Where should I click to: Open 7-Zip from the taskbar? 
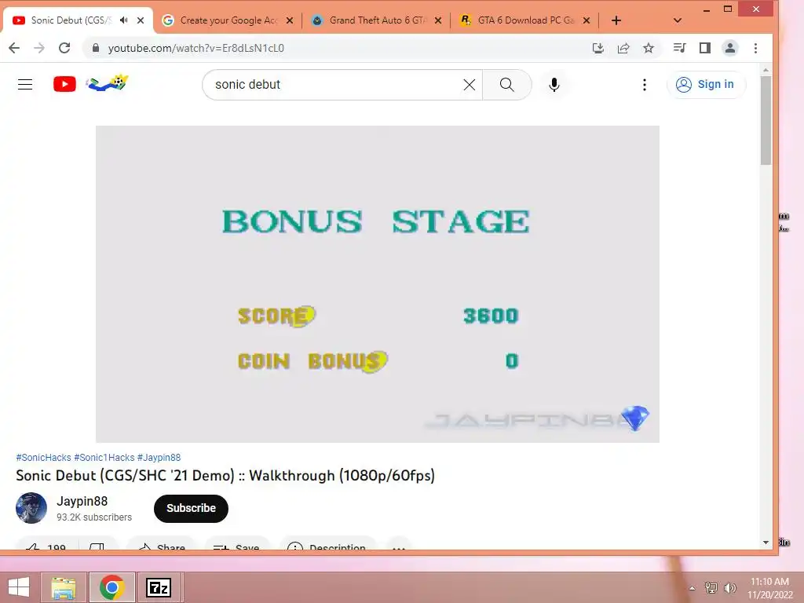pyautogui.click(x=159, y=587)
